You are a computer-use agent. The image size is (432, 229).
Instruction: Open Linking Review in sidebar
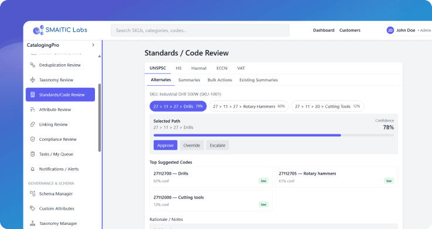(x=60, y=124)
